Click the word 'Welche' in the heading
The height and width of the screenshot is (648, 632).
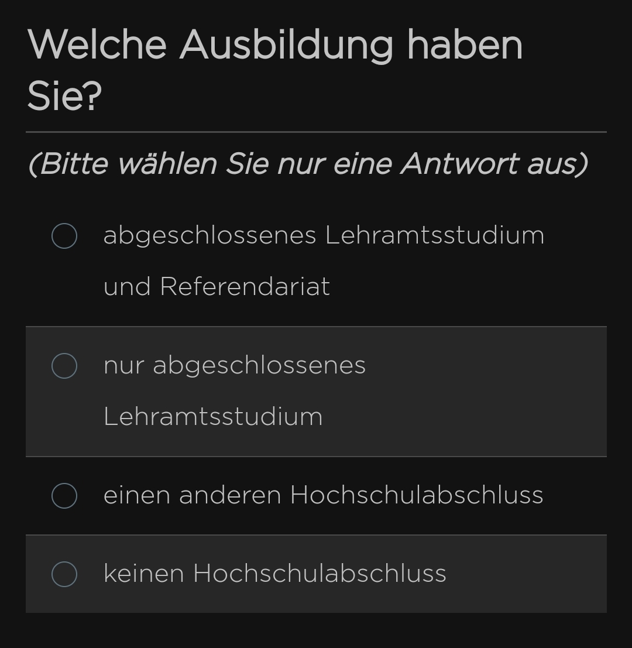(x=97, y=45)
